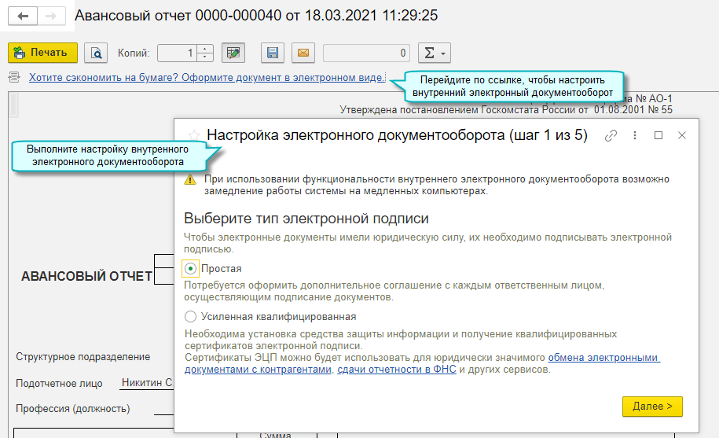
Task: Select the Простая signature radio button
Action: (x=190, y=268)
